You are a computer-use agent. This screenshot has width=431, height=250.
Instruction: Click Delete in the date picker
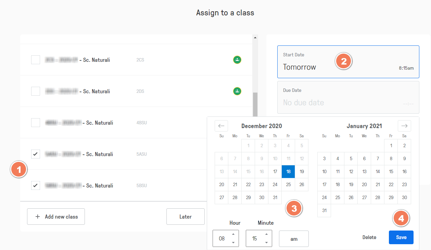pyautogui.click(x=369, y=237)
